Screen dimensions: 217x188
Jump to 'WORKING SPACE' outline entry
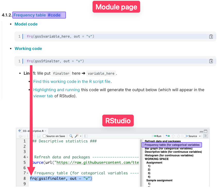click(157, 159)
